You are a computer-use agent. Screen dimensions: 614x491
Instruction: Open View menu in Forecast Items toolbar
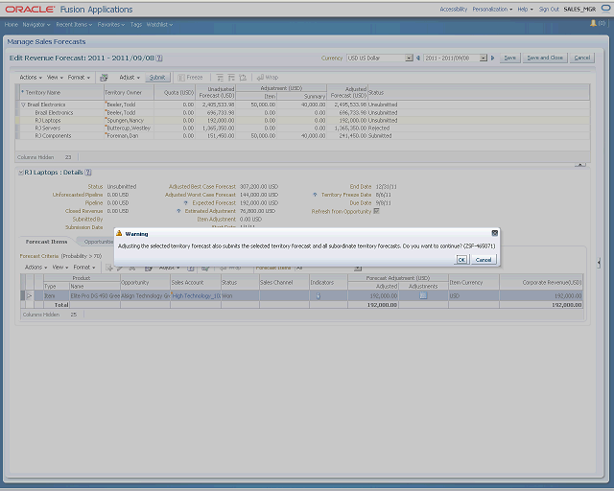[60, 268]
